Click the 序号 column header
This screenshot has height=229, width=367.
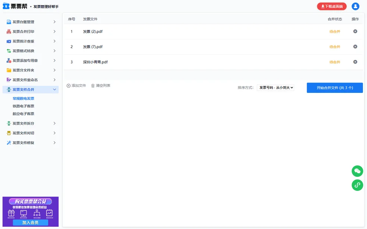72,19
